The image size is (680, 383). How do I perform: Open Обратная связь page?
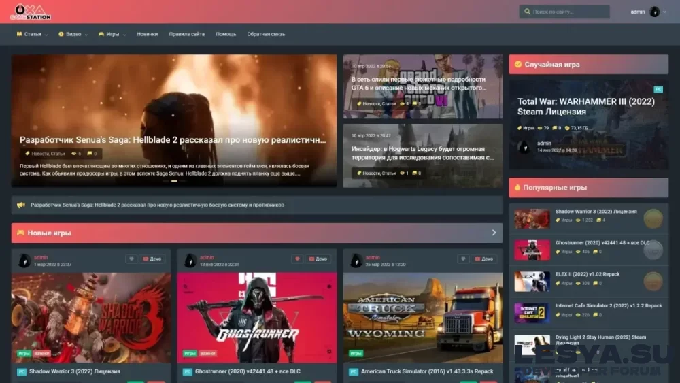[x=266, y=34]
